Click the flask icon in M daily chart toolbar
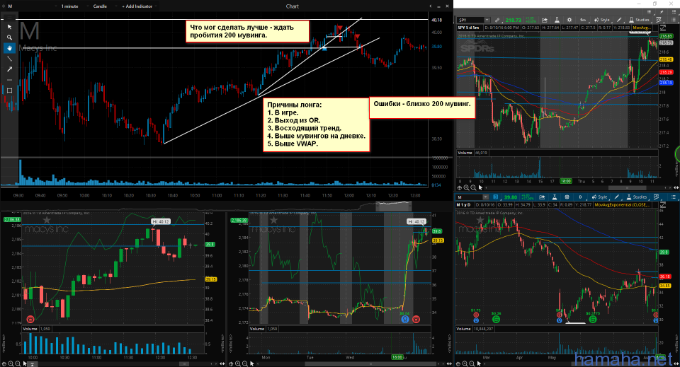 [x=555, y=197]
